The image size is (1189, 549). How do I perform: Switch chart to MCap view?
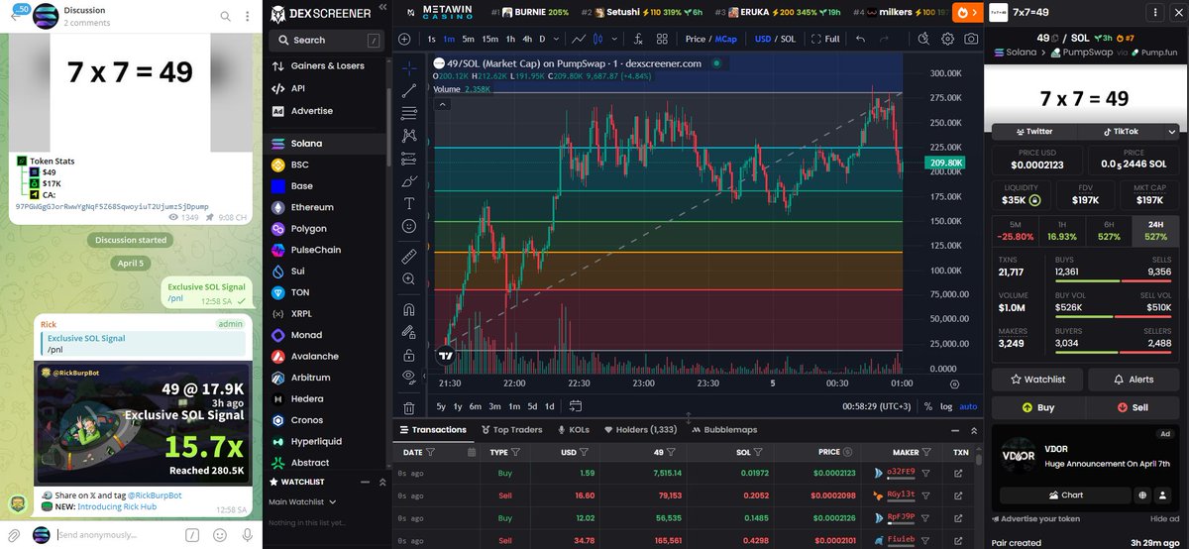pos(726,39)
